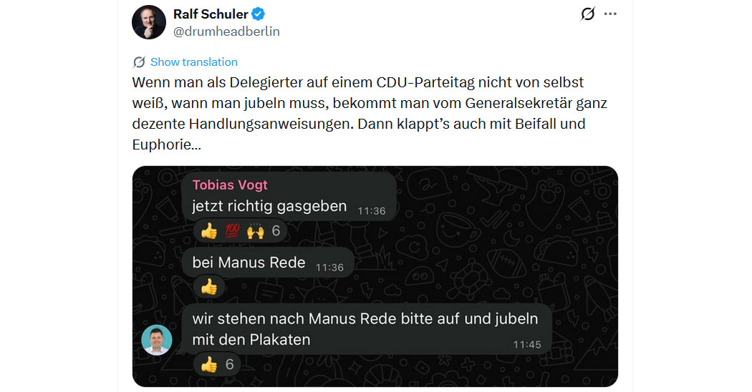Open the three-dot More options menu
The width and height of the screenshot is (752, 392).
click(x=610, y=14)
